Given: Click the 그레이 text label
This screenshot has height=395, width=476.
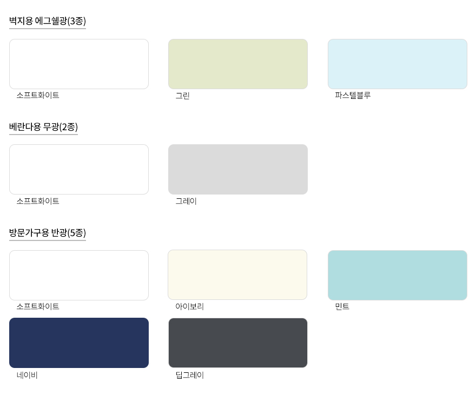Looking at the screenshot, I should coord(186,201).
